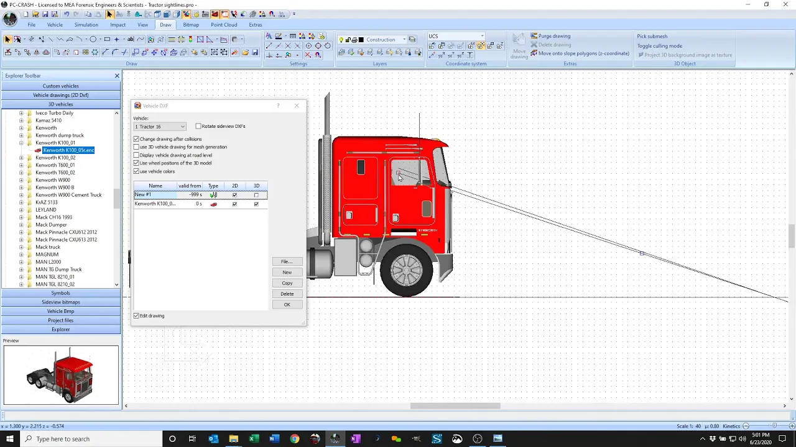This screenshot has height=447, width=796.
Task: Click the traffic light symbol tool
Action: [x=190, y=39]
